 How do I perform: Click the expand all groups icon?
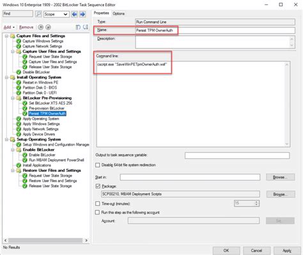click(78, 27)
